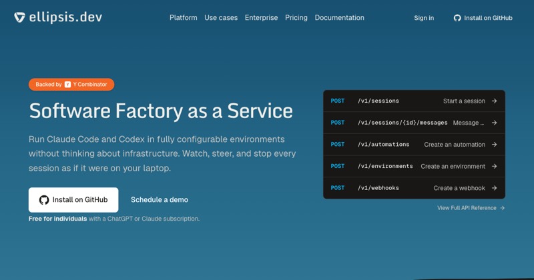The width and height of the screenshot is (534, 280).
Task: Click arrow next to Start a session
Action: [x=494, y=101]
